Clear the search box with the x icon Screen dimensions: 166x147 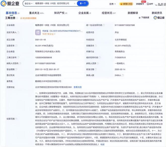74,4
